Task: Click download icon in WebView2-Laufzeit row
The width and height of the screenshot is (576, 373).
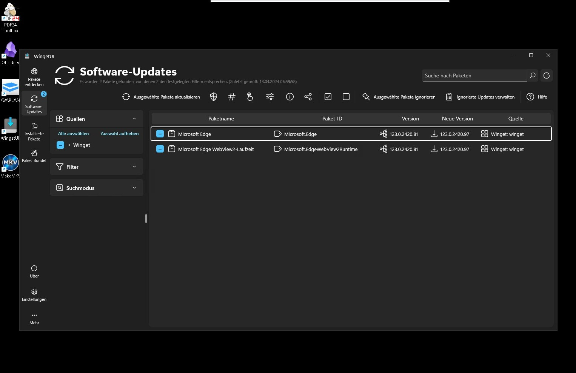Action: click(x=434, y=149)
